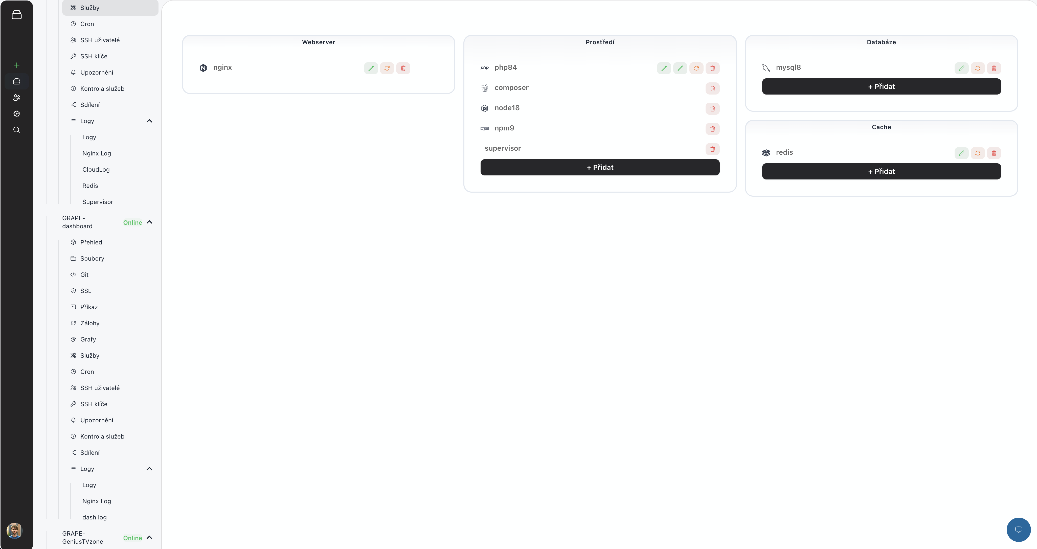Image resolution: width=1037 pixels, height=549 pixels.
Task: Delete the nginx webserver service
Action: [403, 68]
